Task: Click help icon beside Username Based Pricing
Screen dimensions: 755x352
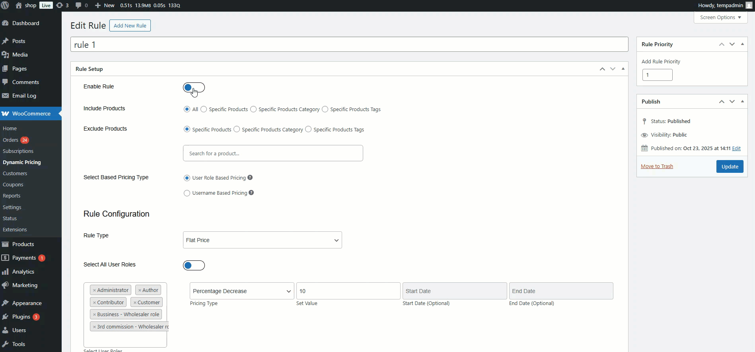Action: (251, 193)
